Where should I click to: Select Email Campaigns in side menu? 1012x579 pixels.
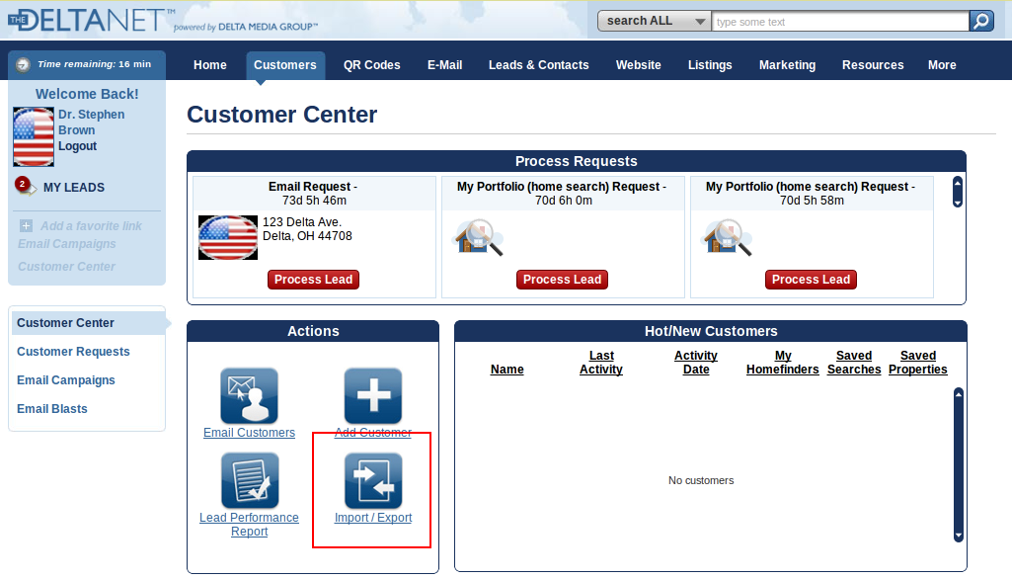coord(66,380)
